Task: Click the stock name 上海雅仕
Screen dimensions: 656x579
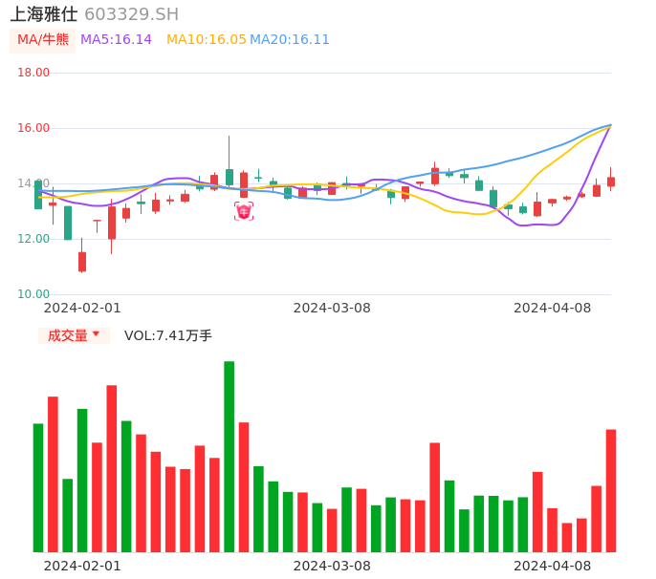Action: tap(44, 14)
